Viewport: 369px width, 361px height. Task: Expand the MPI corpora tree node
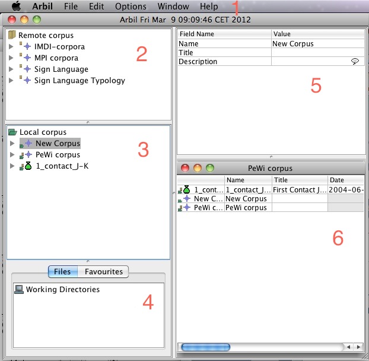tap(11, 58)
